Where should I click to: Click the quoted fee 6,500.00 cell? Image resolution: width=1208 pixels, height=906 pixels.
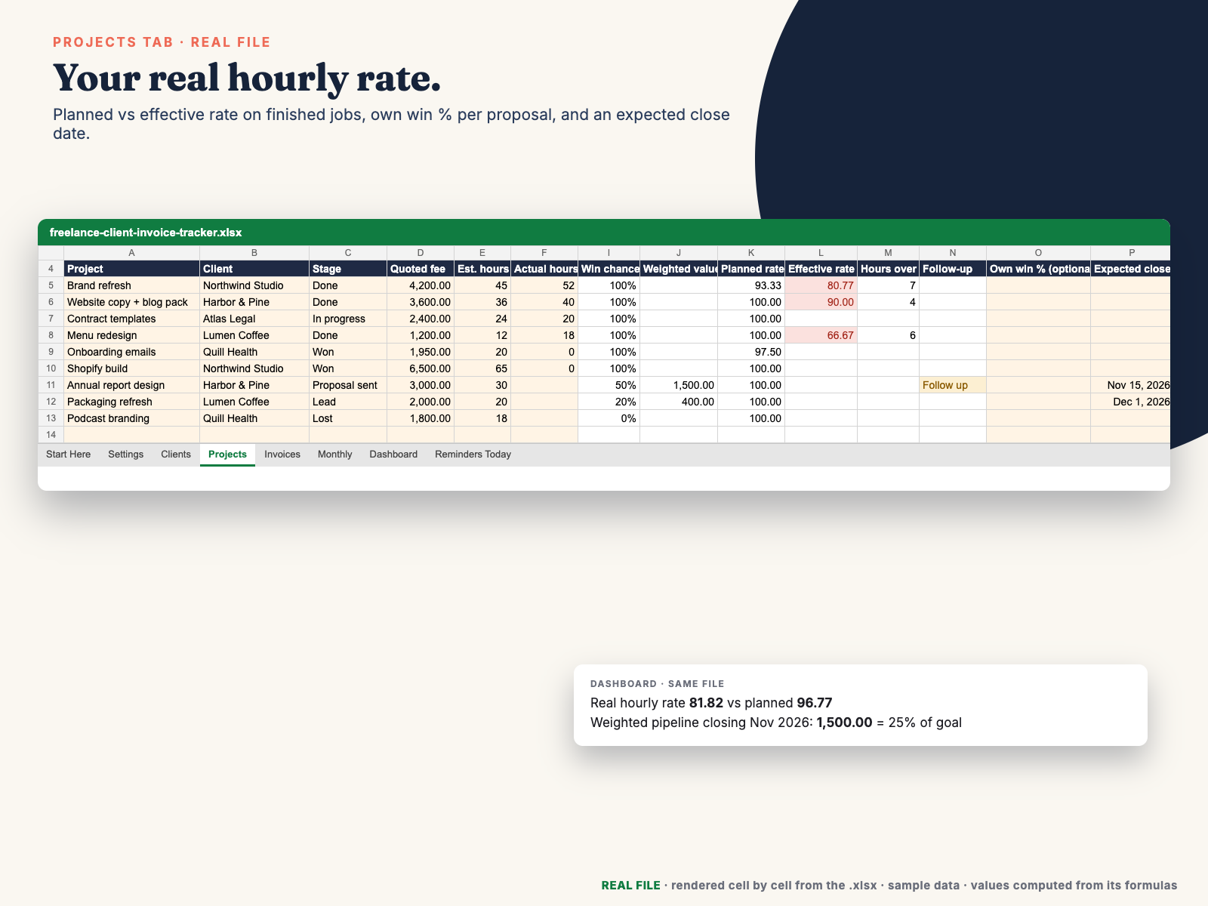[x=421, y=368]
